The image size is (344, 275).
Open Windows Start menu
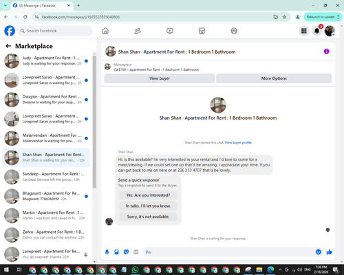tap(6, 269)
